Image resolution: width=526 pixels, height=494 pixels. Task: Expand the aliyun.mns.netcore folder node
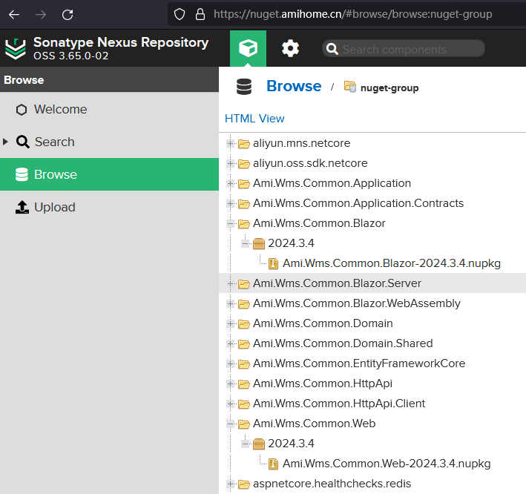pos(231,143)
